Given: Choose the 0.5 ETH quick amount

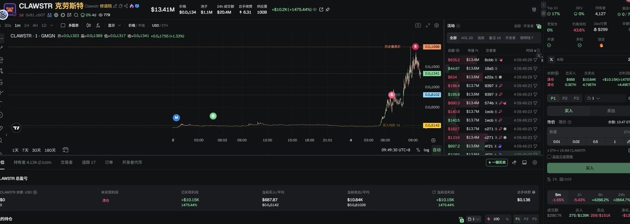Looking at the screenshot, I should click(595, 141).
